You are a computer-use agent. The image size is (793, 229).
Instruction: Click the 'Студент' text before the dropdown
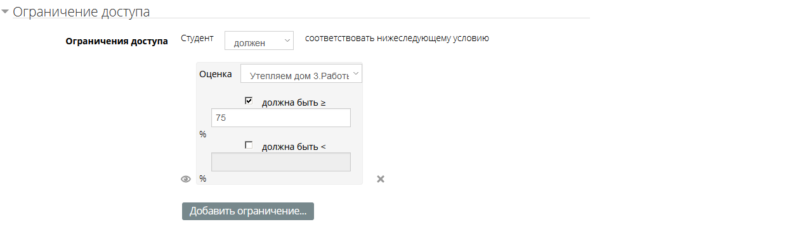pos(197,38)
